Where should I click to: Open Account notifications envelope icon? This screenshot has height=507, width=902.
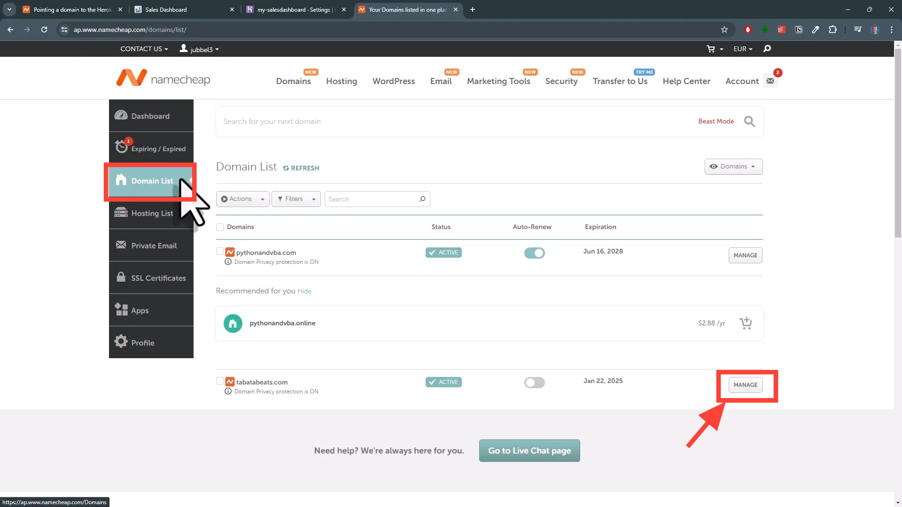click(x=771, y=80)
